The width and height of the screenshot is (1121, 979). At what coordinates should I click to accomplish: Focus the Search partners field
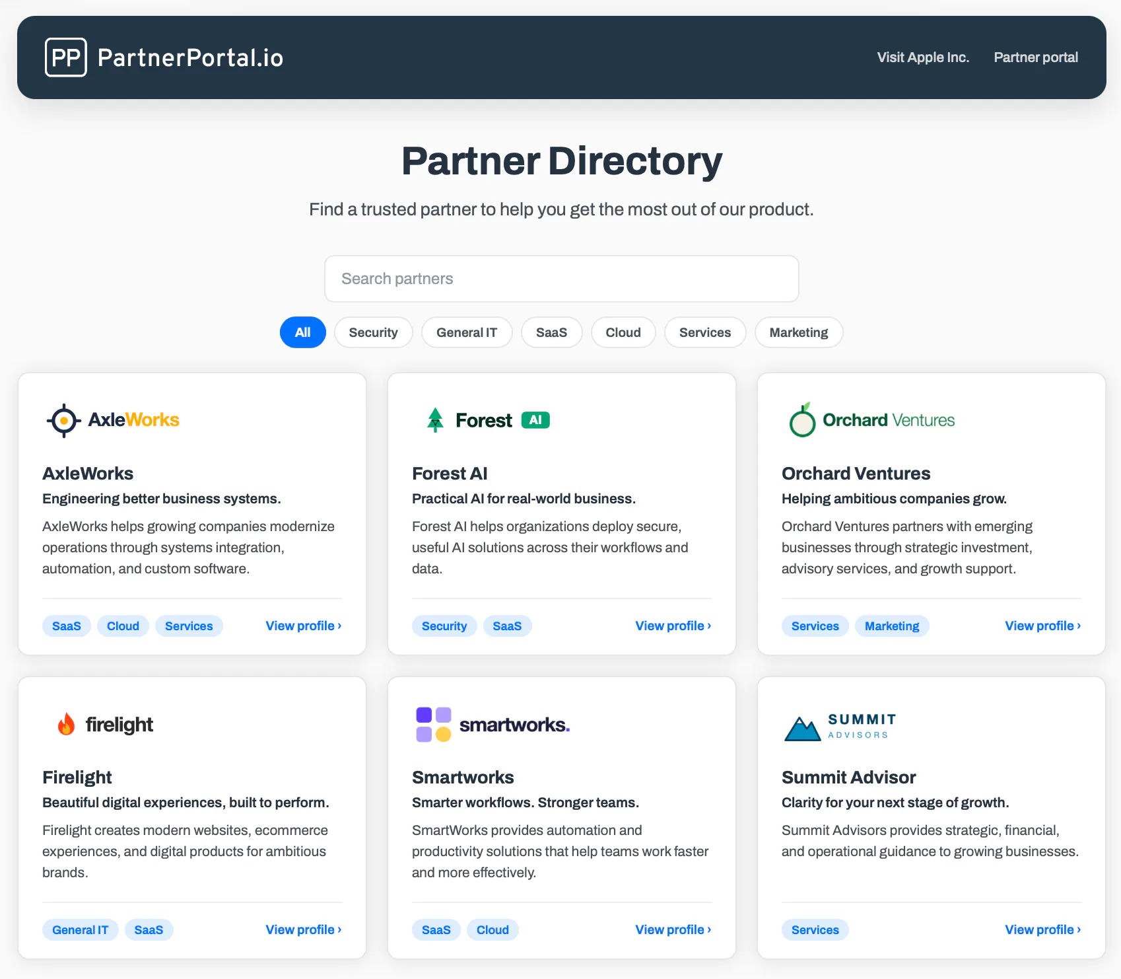click(x=562, y=279)
